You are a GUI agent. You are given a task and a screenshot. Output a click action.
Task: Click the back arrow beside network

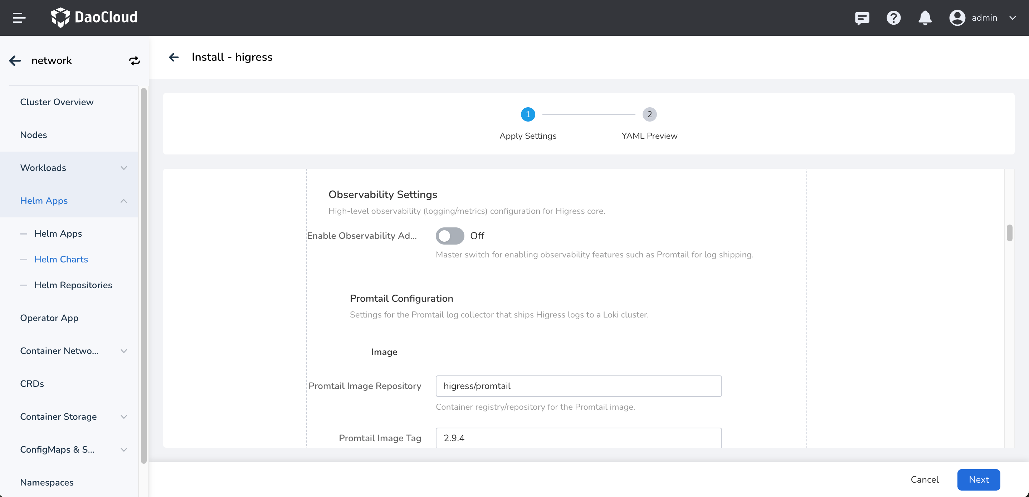pyautogui.click(x=15, y=61)
